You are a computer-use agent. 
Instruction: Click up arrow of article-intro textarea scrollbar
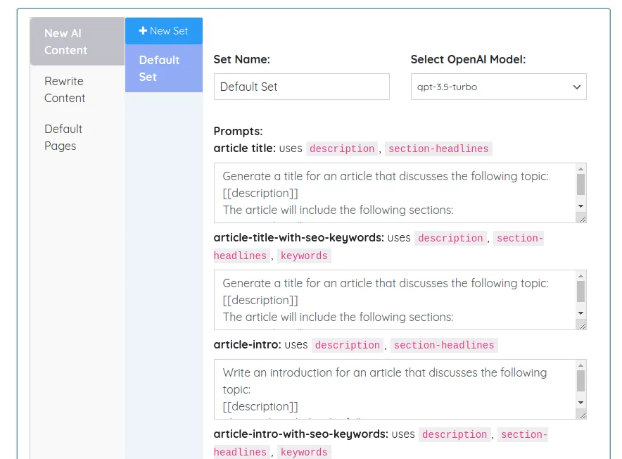pos(580,365)
